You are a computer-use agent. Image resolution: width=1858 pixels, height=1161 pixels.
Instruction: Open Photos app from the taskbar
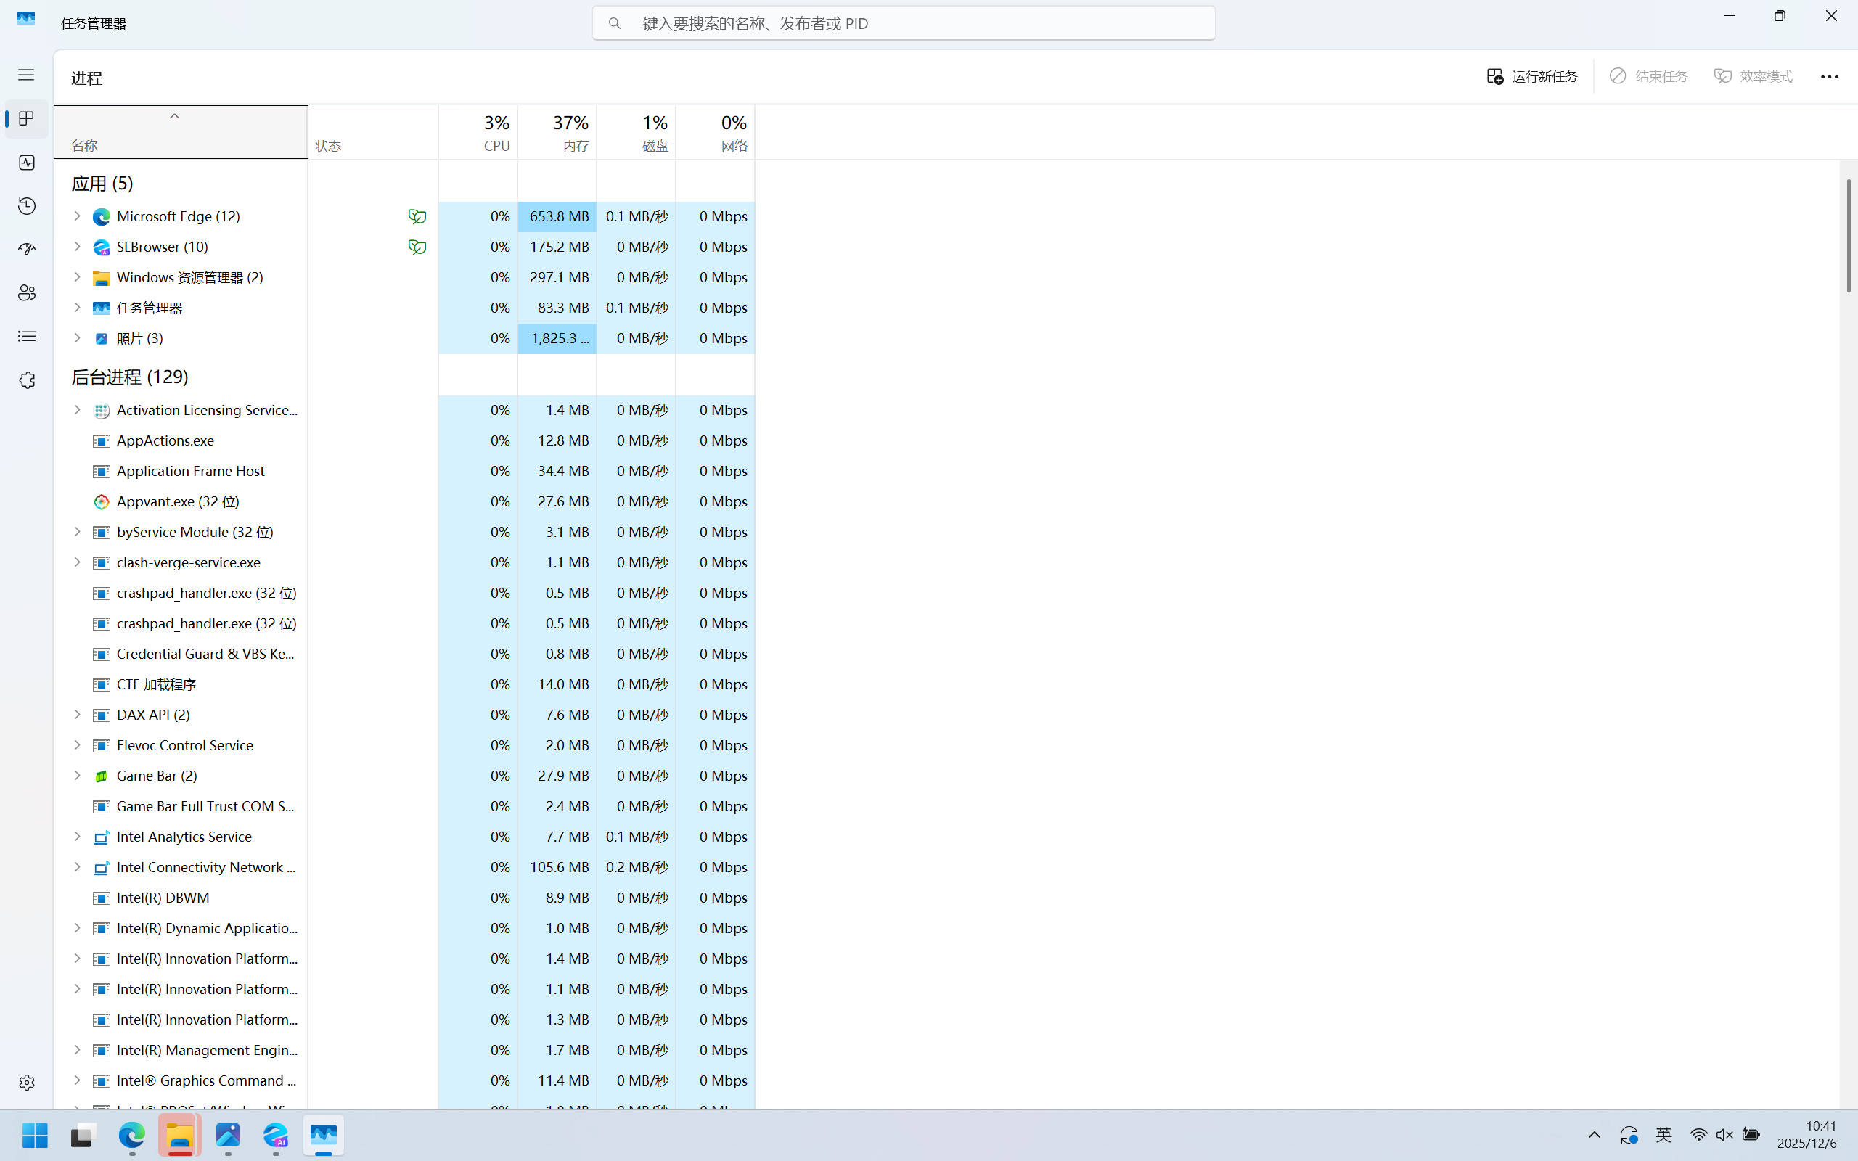point(228,1135)
